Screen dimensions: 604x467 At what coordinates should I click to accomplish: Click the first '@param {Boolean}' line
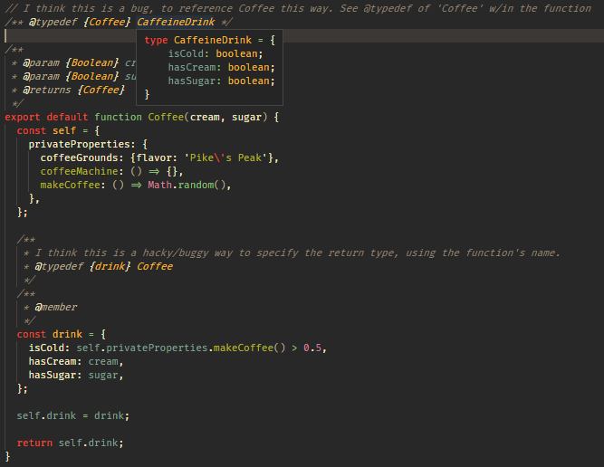coord(73,62)
